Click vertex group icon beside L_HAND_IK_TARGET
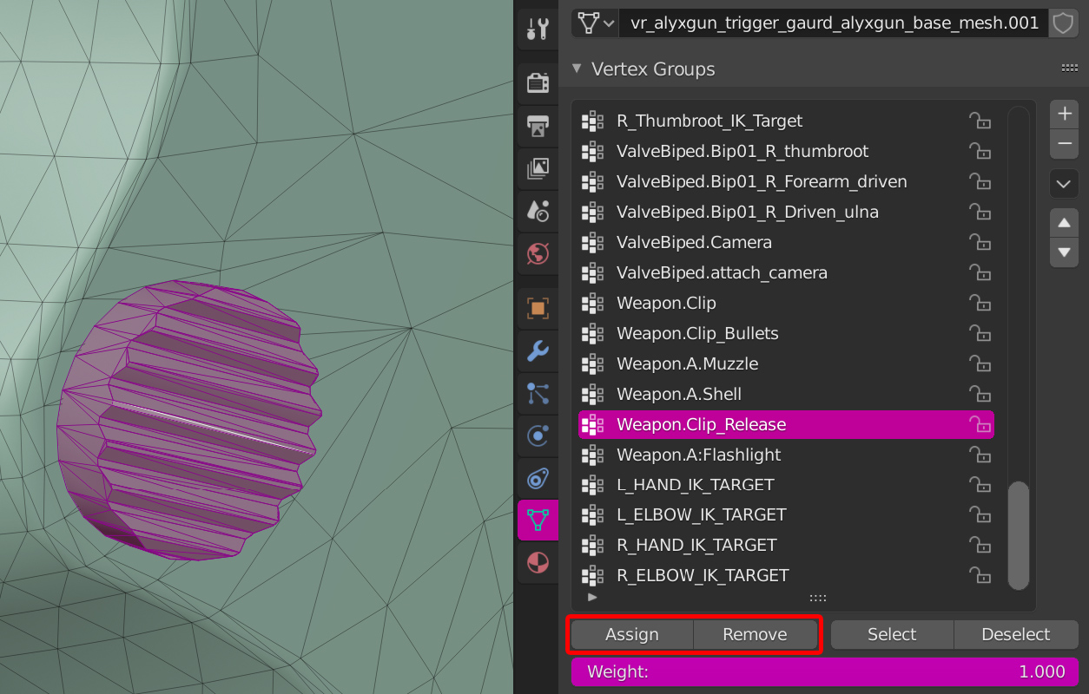Viewport: 1089px width, 694px height. (x=592, y=484)
